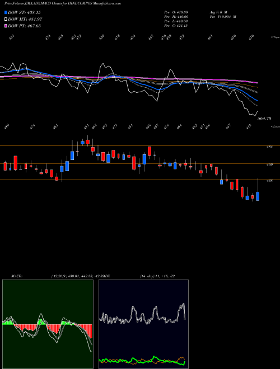Click the 'Pre L: 410.00' low value
The width and height of the screenshot is (280, 369).
coord(176,21)
